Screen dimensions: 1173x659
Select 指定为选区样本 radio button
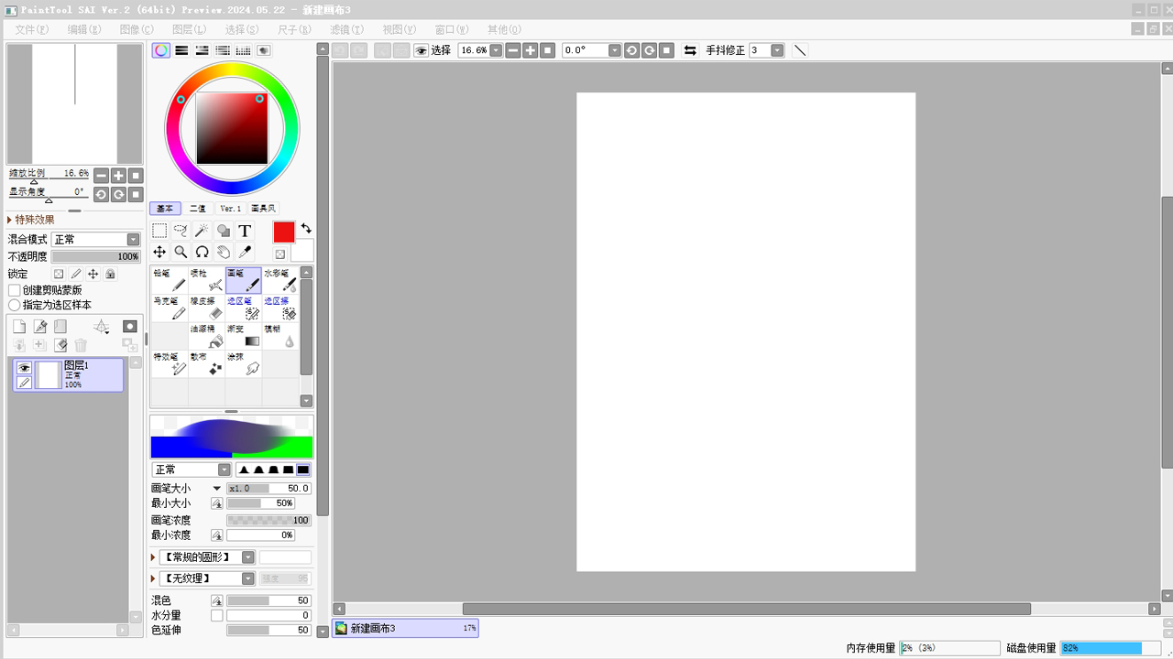pyautogui.click(x=15, y=305)
